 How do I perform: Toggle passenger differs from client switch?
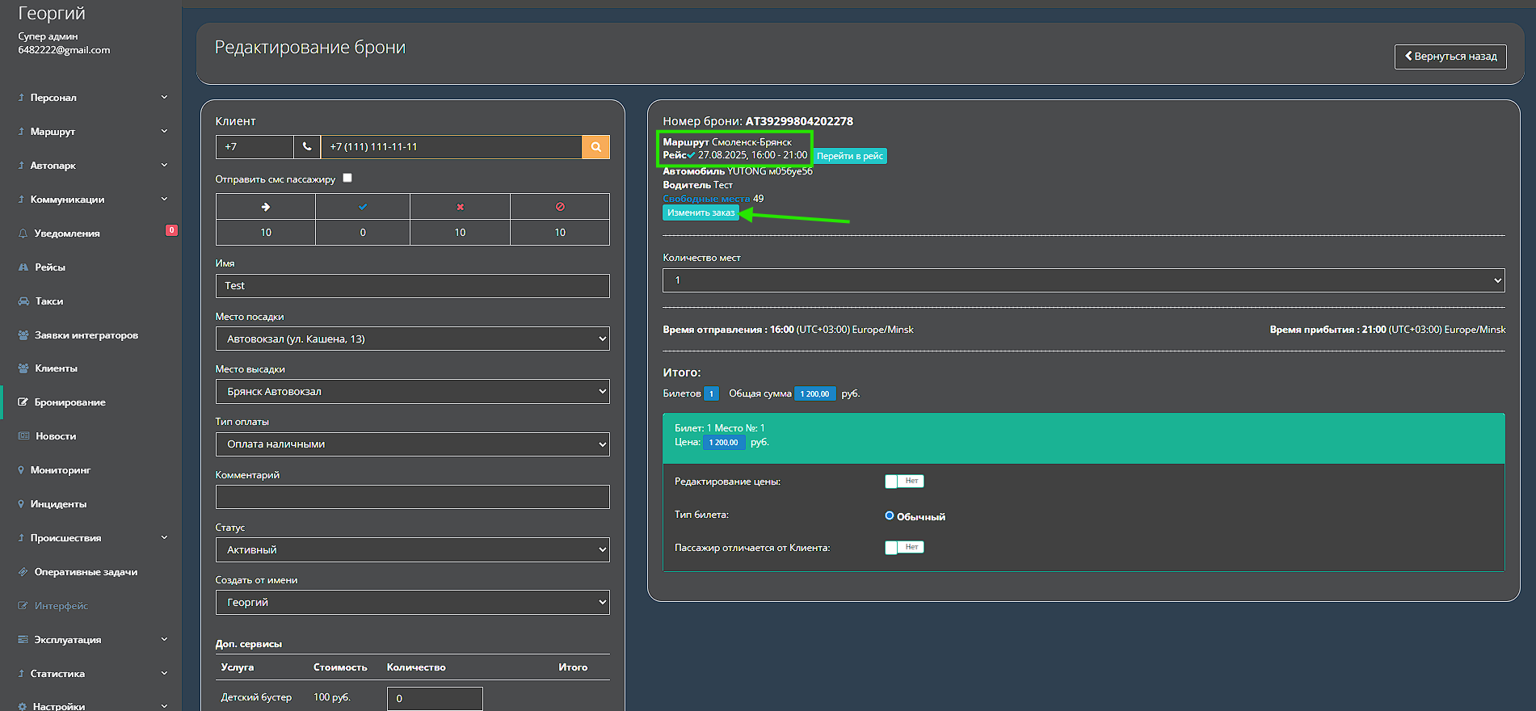click(903, 548)
